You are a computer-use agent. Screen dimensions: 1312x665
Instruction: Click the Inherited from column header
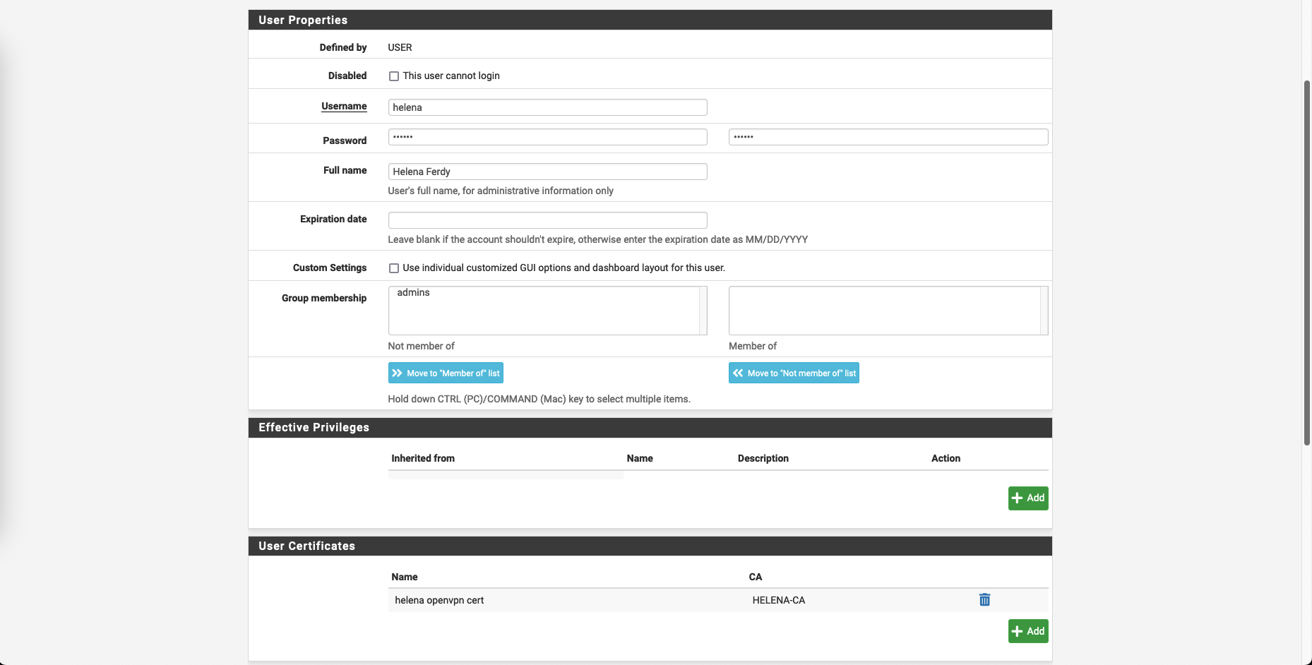click(x=423, y=459)
